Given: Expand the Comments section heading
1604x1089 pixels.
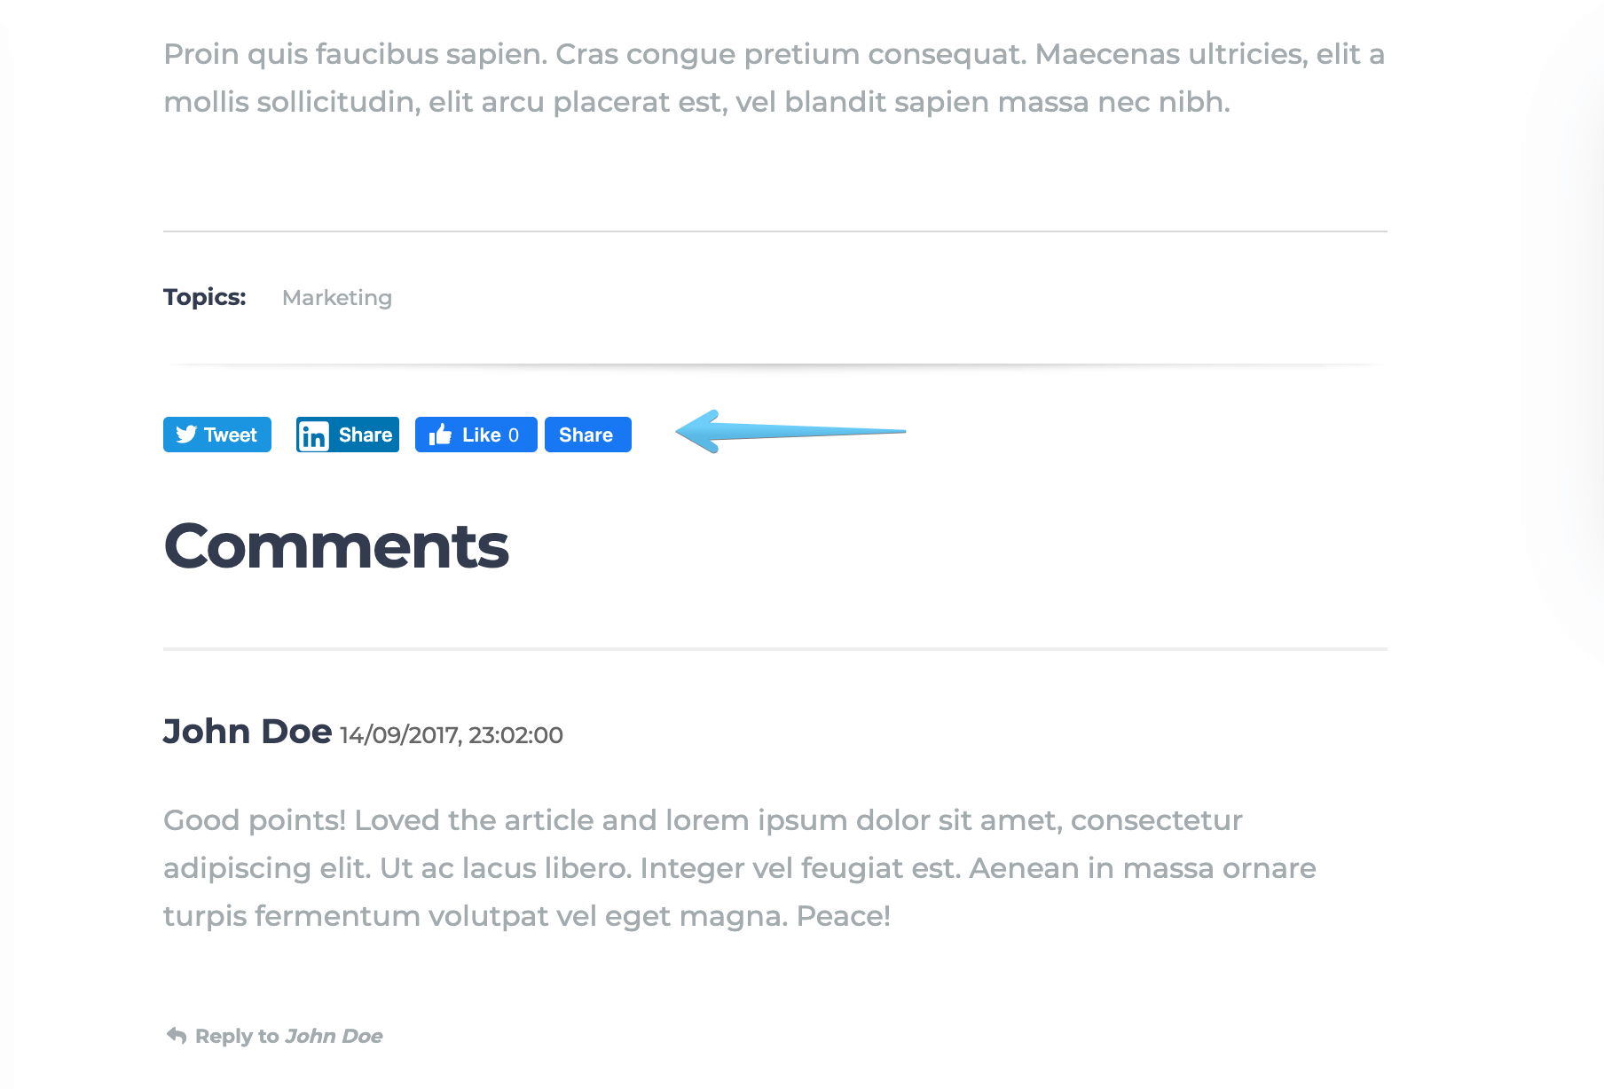Looking at the screenshot, I should click(x=336, y=545).
